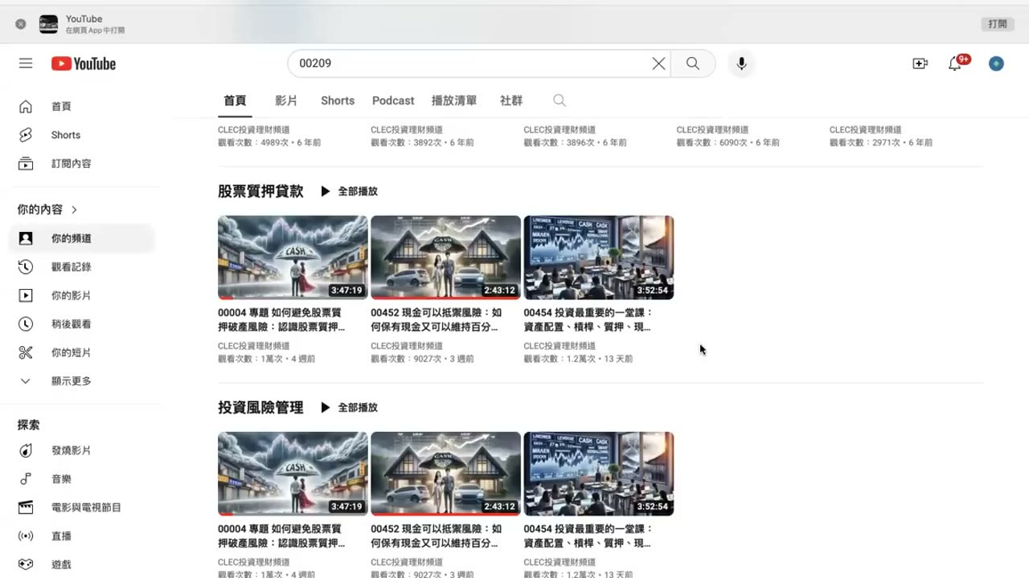The image size is (1029, 578).
Task: Expand 顯示更多 in the sidebar
Action: [81, 381]
